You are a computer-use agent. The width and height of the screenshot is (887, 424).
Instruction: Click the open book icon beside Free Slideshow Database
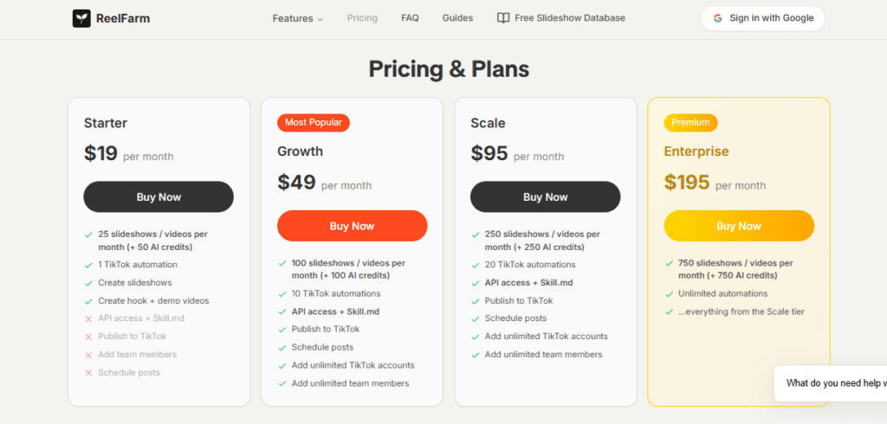503,18
